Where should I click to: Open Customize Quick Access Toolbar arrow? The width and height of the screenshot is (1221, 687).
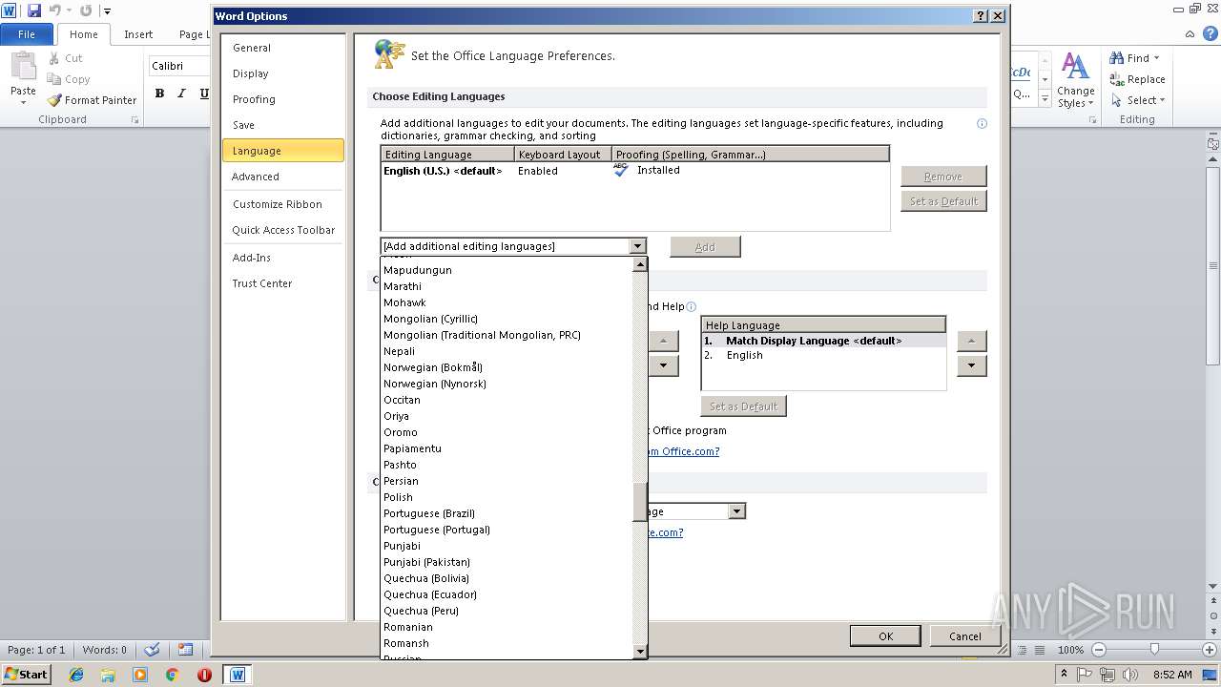pyautogui.click(x=107, y=11)
